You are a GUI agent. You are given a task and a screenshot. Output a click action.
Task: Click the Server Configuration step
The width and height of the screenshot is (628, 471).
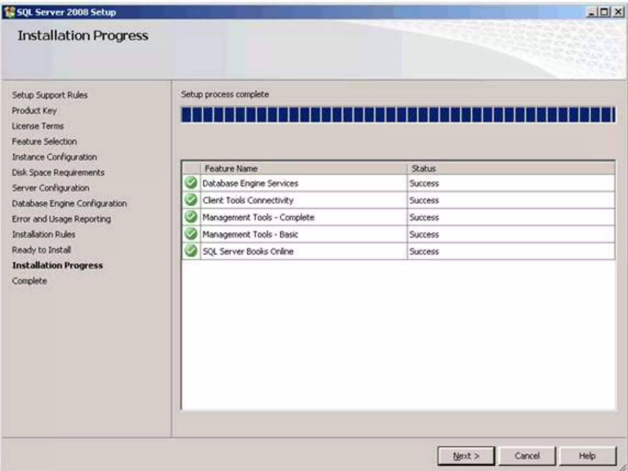click(51, 188)
